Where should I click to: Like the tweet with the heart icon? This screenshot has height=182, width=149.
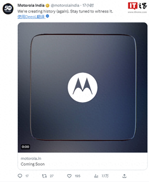(69, 176)
